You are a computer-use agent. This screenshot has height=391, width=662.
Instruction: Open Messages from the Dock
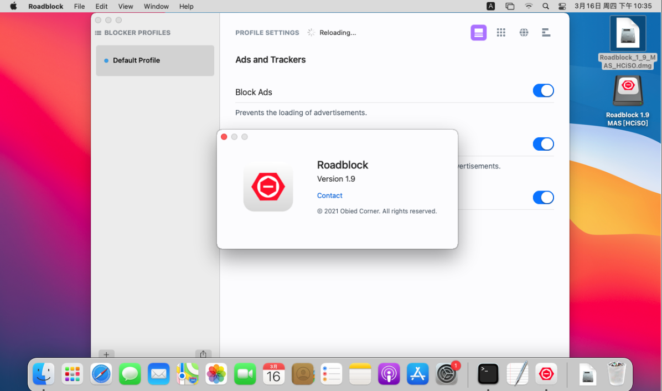[x=130, y=374]
